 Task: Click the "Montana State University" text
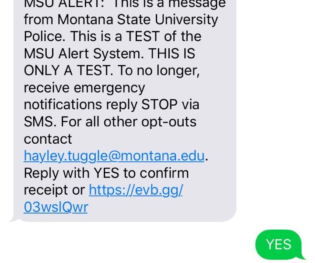[x=137, y=20]
